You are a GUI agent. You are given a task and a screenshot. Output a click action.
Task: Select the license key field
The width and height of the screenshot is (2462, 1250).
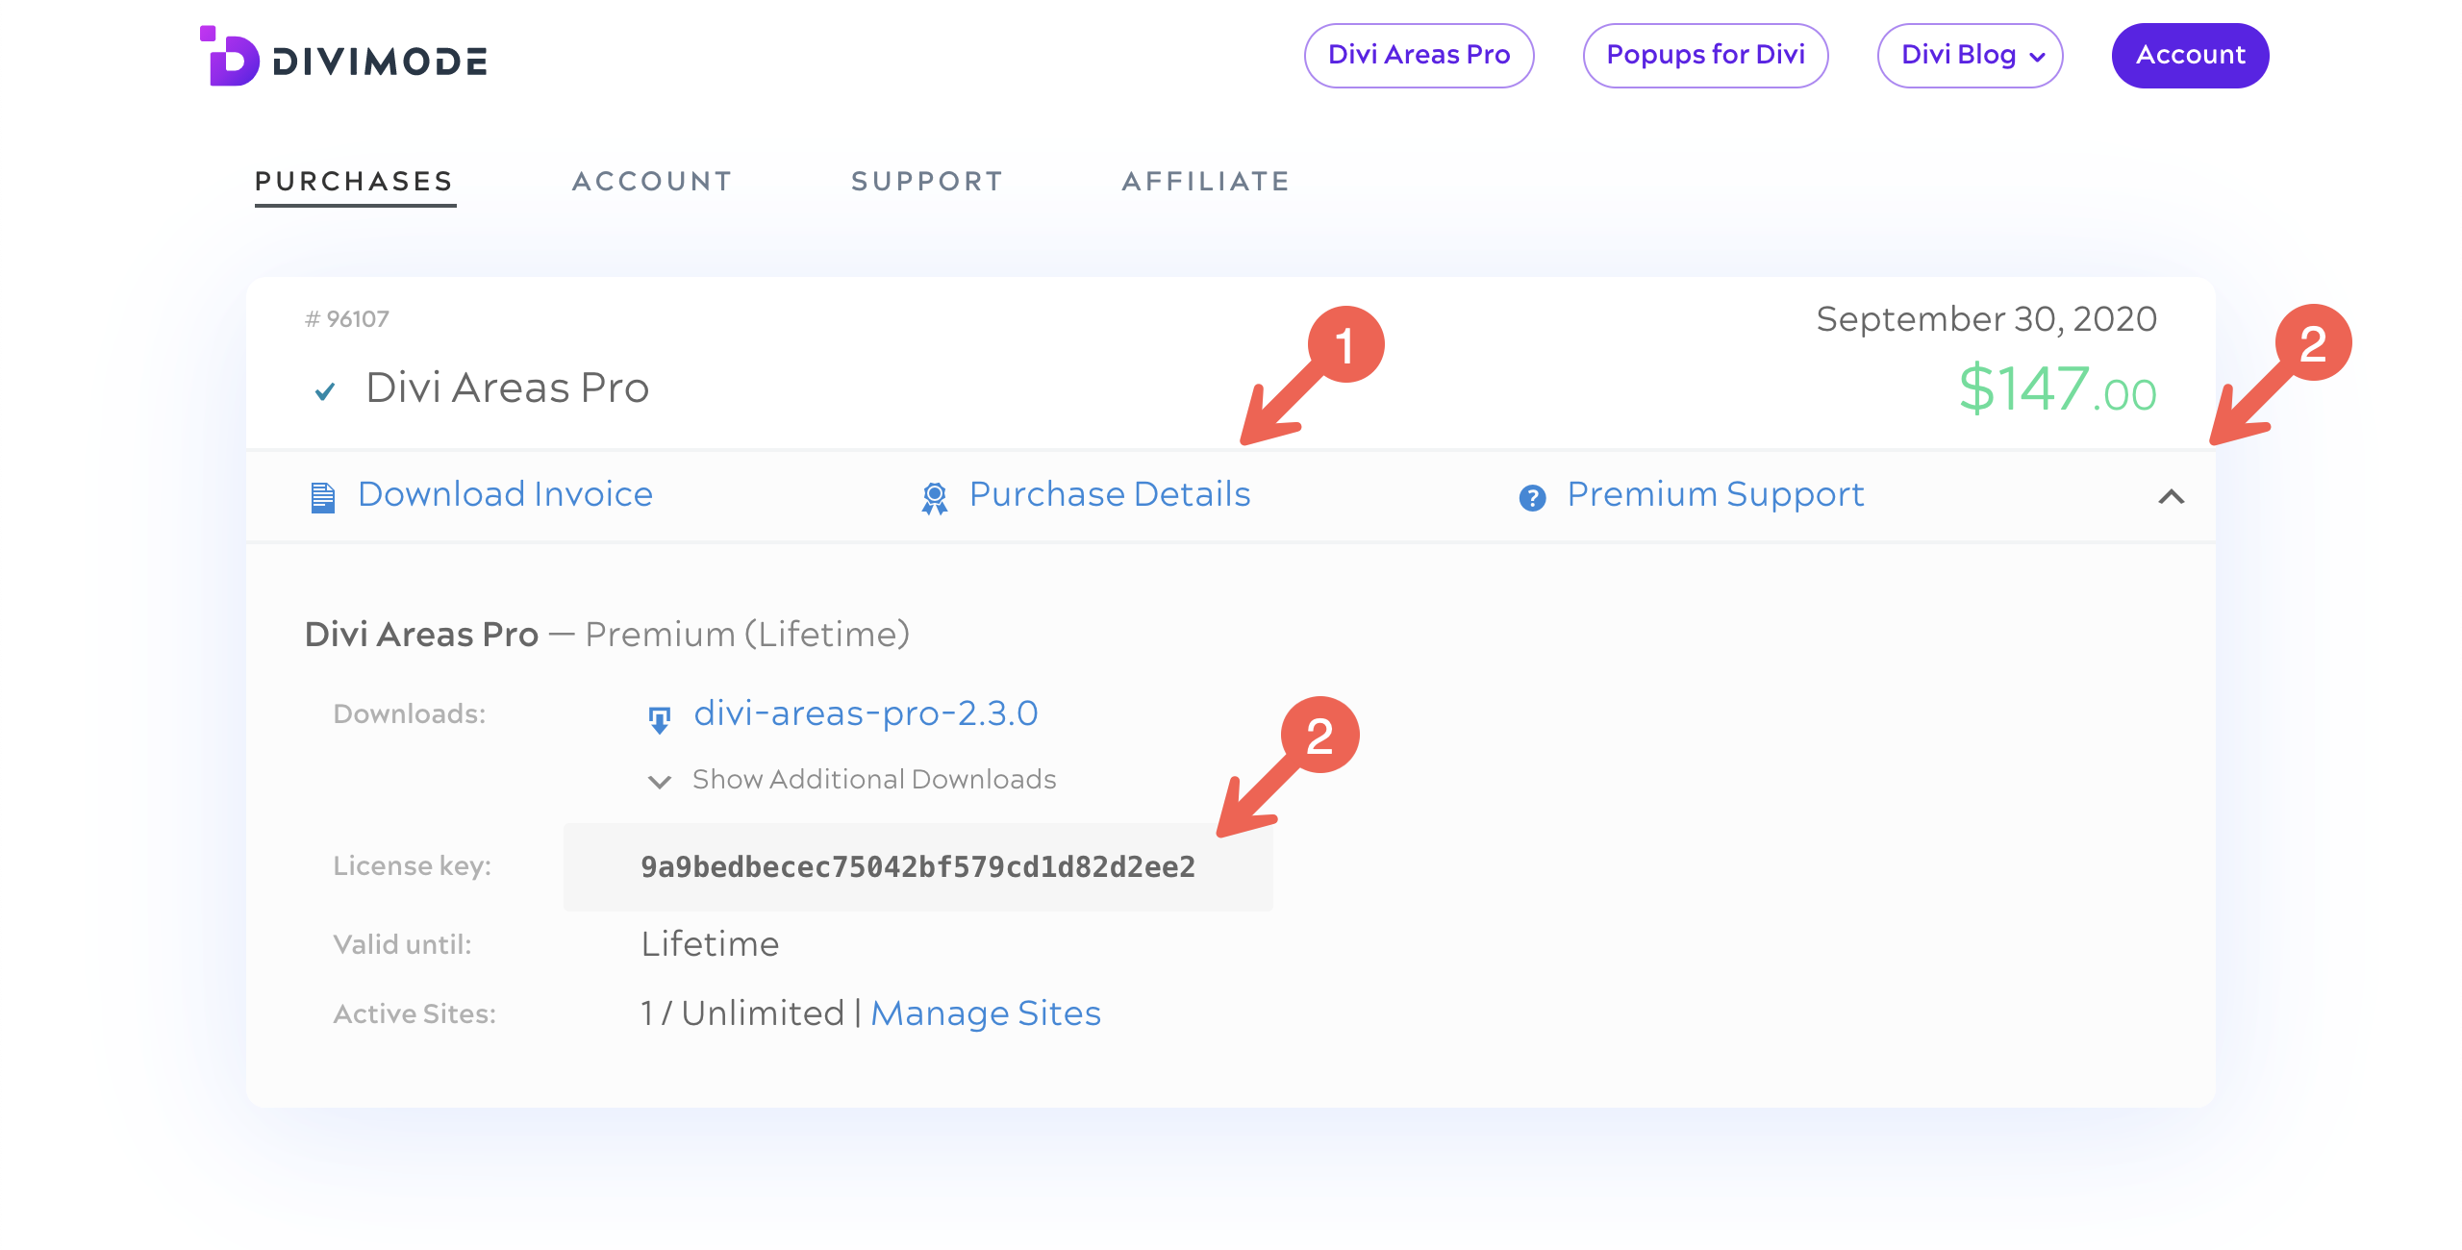[x=917, y=866]
